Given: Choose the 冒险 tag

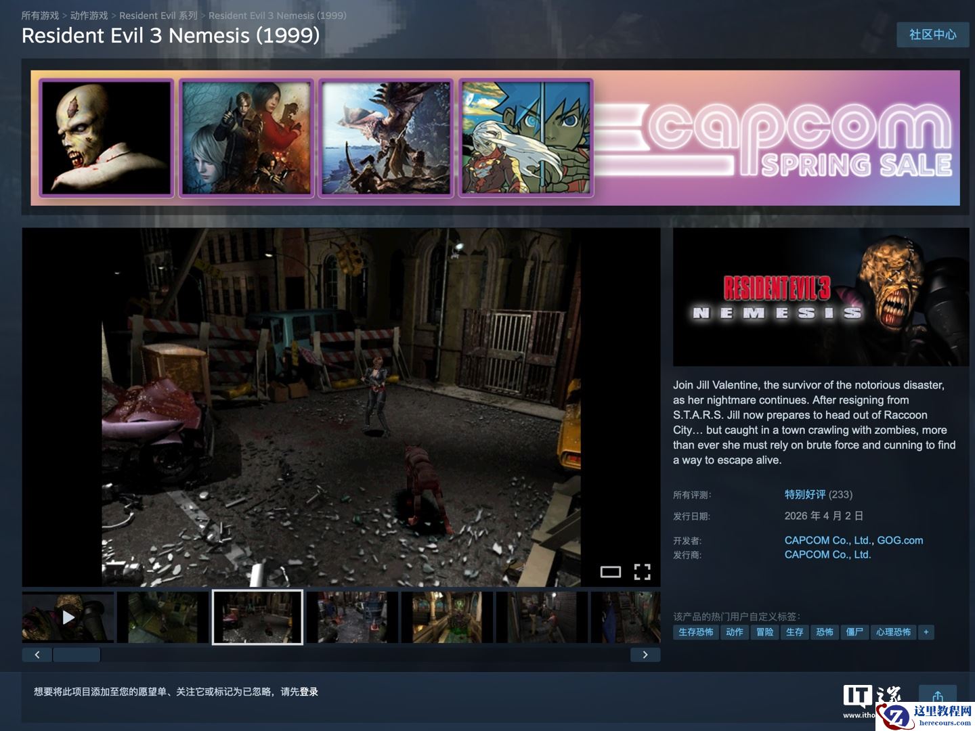Looking at the screenshot, I should pyautogui.click(x=764, y=632).
